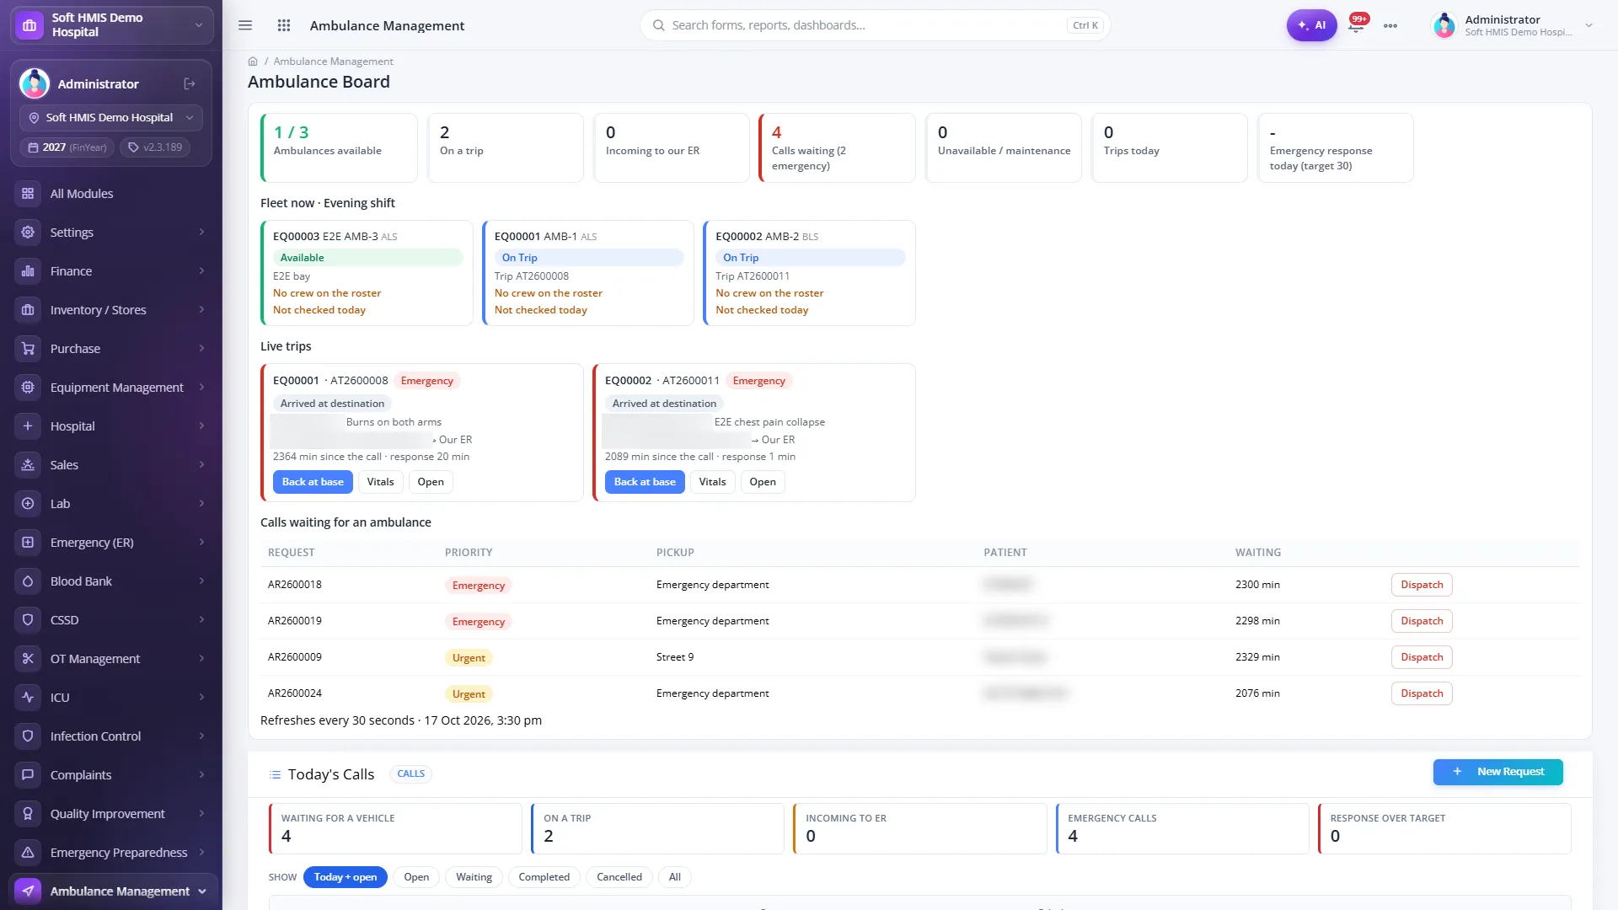This screenshot has width=1618, height=910.
Task: Collapse the Ambulance Management sidebar menu
Action: tap(111, 891)
